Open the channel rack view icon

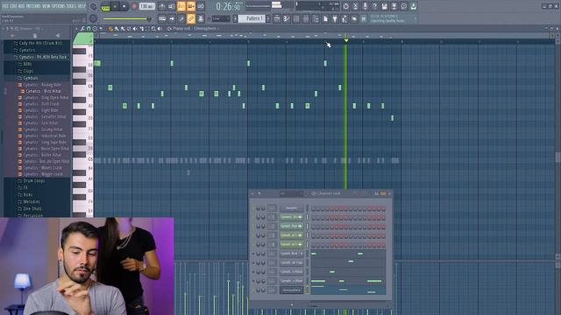(x=296, y=18)
